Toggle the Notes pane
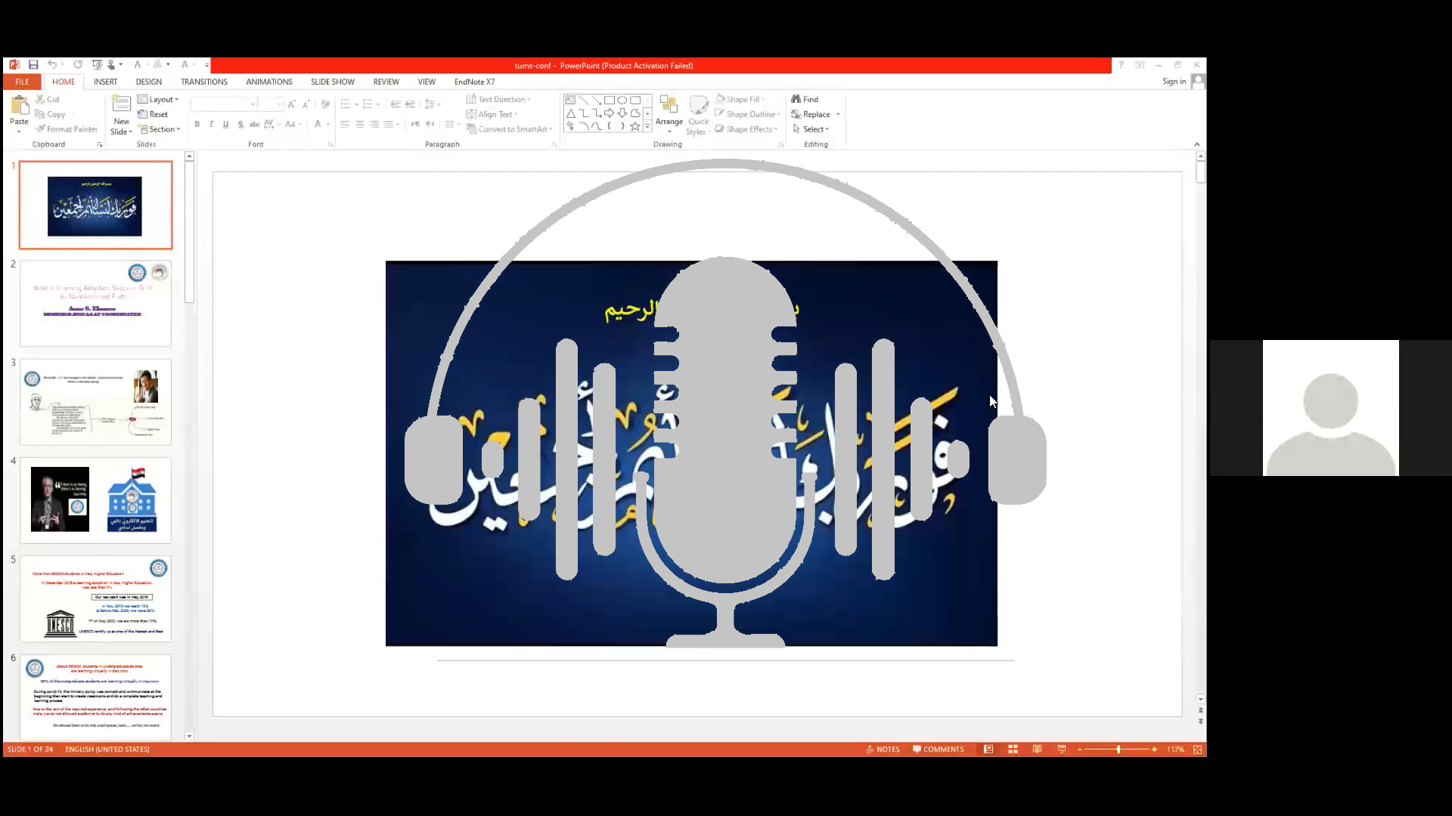 [x=883, y=749]
